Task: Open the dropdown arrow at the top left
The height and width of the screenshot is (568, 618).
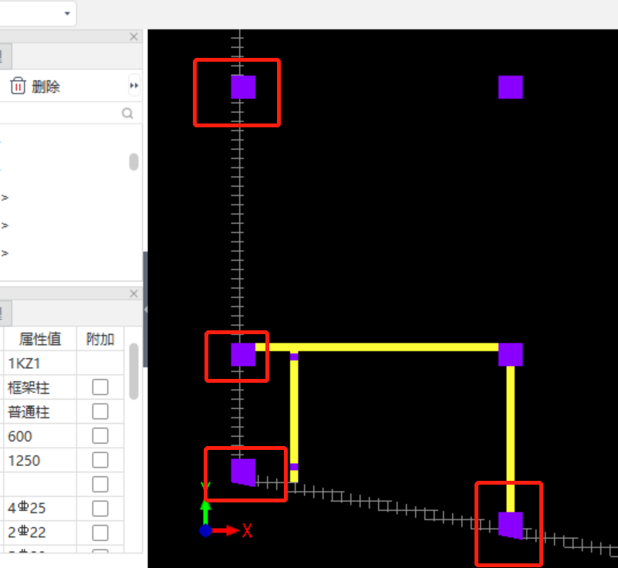Action: click(67, 13)
